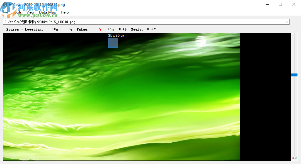Open the Data Map menu
Image resolution: width=301 pixels, height=164 pixels.
pos(48,12)
